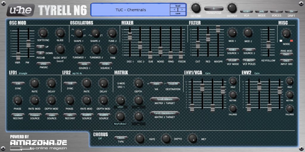Click the LFO2 DEPTH MOD knob
This screenshot has width=305, height=152.
click(103, 100)
